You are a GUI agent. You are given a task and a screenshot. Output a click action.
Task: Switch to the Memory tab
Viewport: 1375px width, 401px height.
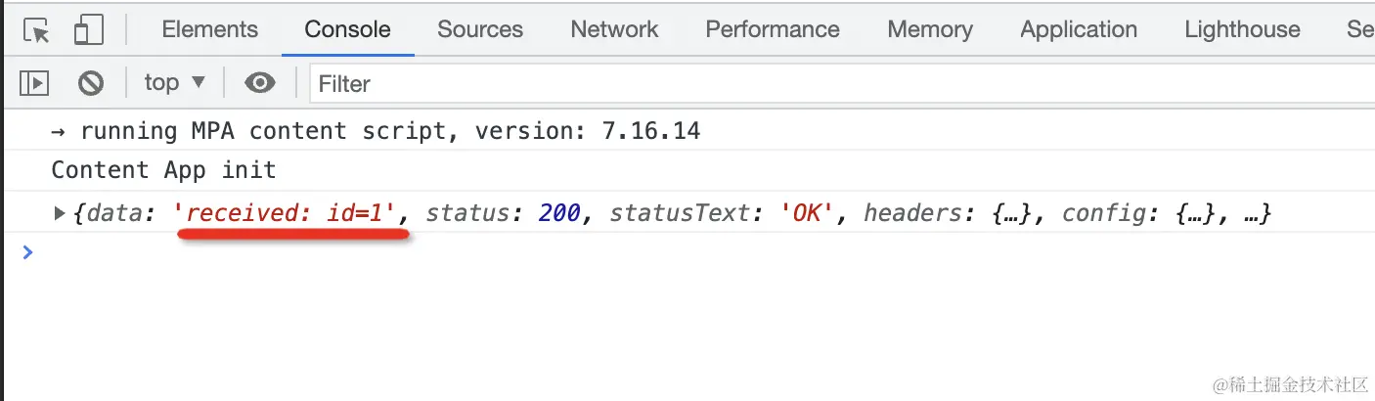929,30
